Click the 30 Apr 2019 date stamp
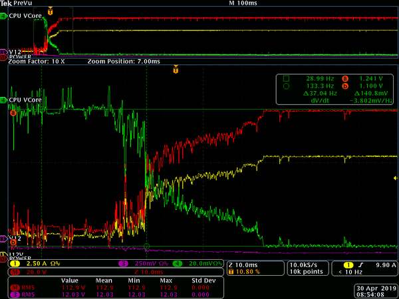Screen dimensions: 399x299 [x=376, y=288]
